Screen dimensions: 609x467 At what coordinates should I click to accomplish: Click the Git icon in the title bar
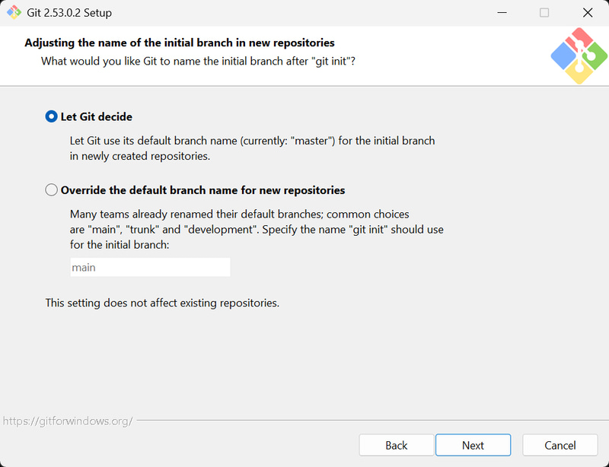[x=14, y=13]
